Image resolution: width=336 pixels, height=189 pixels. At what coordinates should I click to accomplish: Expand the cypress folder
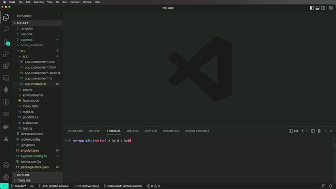coord(37,40)
